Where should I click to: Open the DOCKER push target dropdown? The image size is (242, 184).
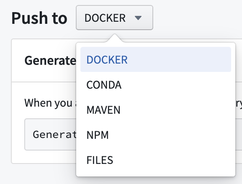(114, 18)
